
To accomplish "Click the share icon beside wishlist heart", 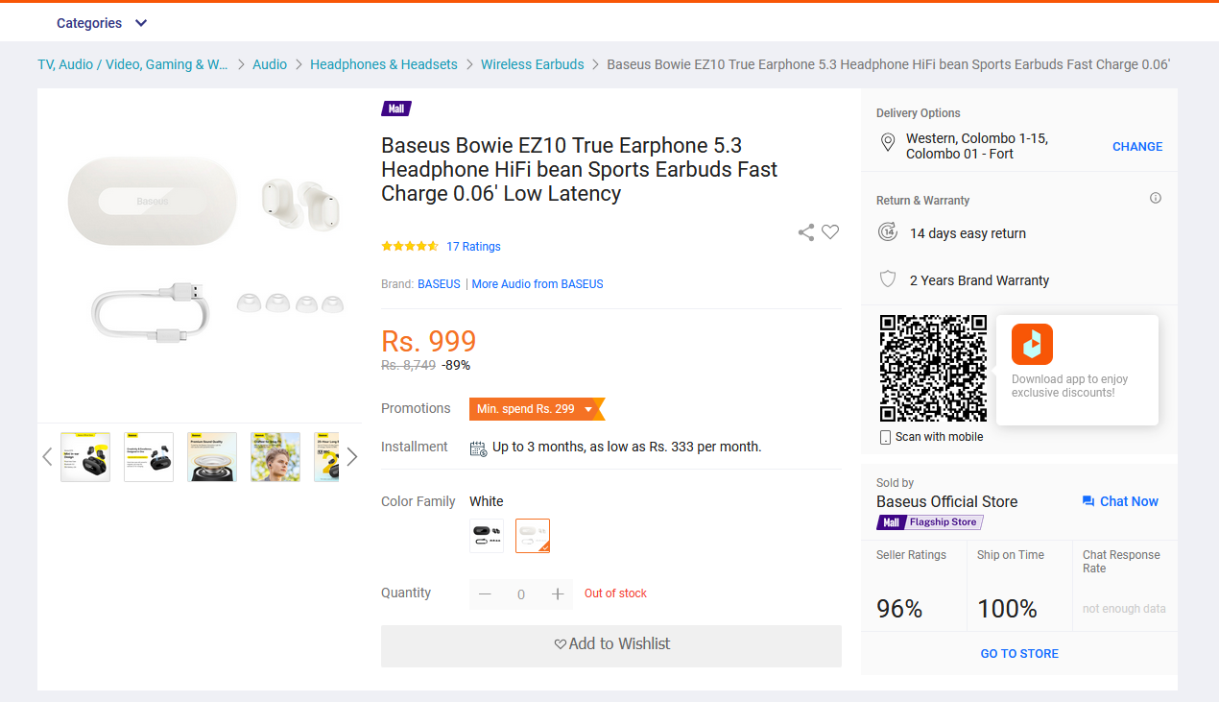I will (x=806, y=232).
